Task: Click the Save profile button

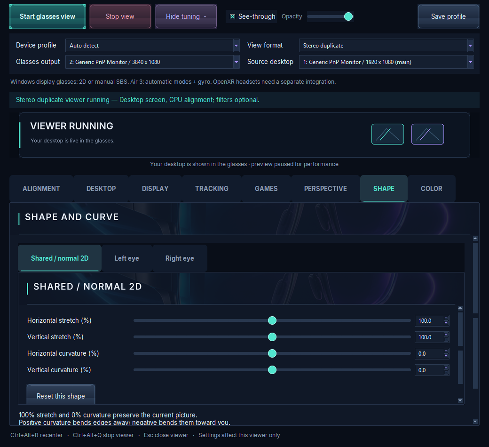Action: click(x=449, y=16)
